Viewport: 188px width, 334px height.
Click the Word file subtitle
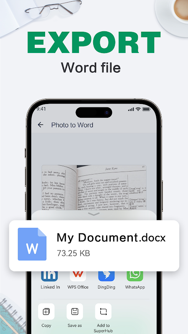(91, 68)
